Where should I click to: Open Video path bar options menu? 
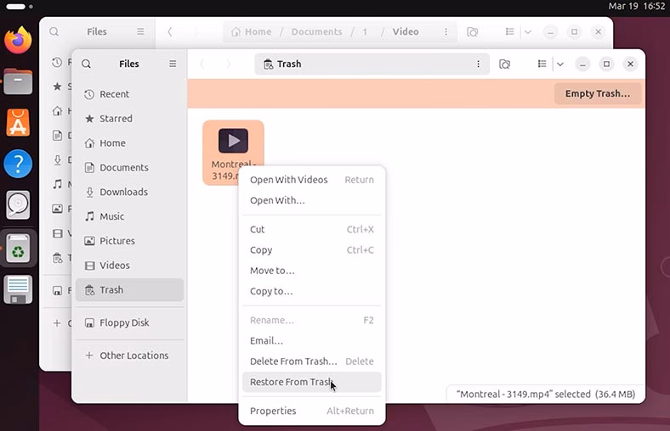pos(446,32)
